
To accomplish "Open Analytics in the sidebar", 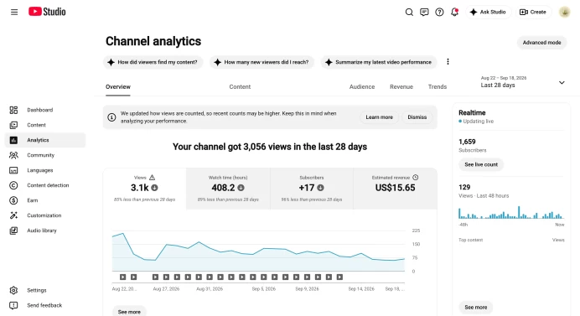I will coord(45,140).
